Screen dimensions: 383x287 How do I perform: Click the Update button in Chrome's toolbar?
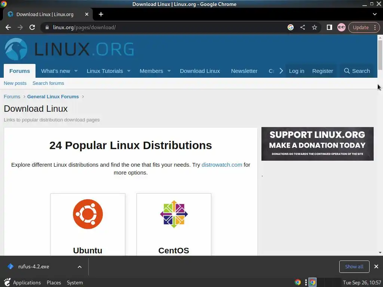click(x=361, y=27)
